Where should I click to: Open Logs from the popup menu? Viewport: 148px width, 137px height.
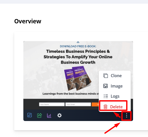[x=115, y=96]
